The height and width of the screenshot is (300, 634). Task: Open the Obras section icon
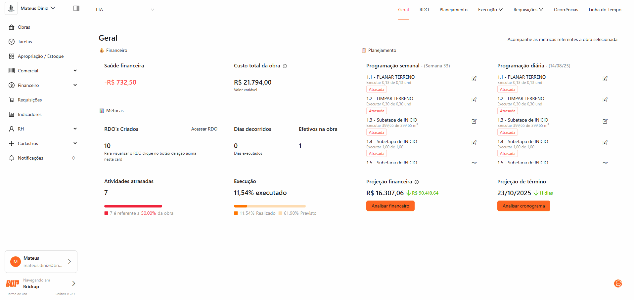coord(12,27)
